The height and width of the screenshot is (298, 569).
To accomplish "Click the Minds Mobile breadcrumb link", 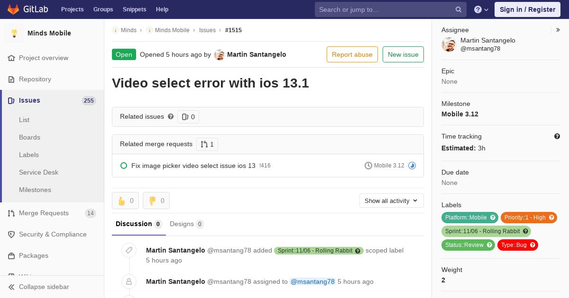I will pyautogui.click(x=172, y=30).
